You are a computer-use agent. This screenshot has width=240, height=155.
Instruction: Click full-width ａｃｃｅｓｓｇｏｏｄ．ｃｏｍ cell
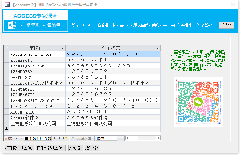[x=113, y=66]
